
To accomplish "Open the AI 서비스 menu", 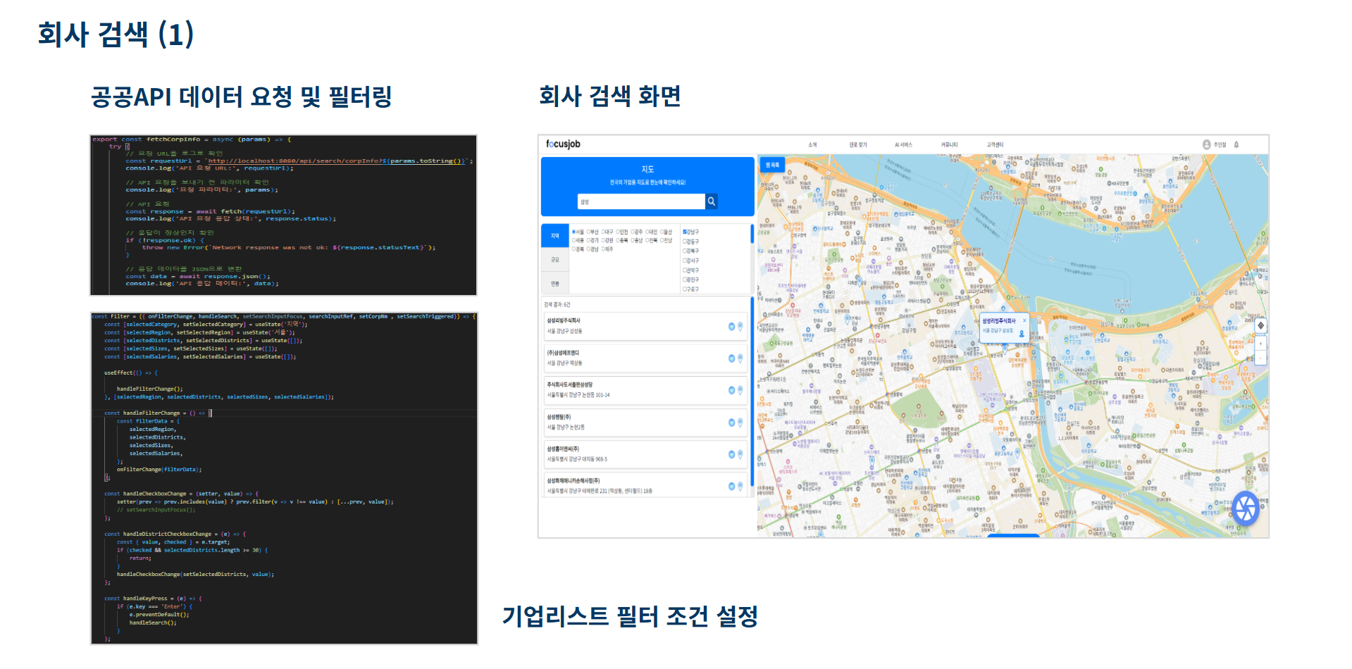I will coord(903,145).
